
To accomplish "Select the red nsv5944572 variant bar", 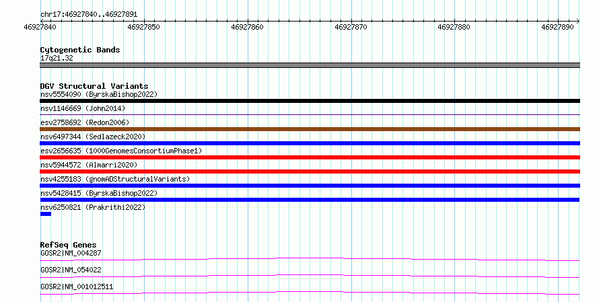I will pos(310,172).
